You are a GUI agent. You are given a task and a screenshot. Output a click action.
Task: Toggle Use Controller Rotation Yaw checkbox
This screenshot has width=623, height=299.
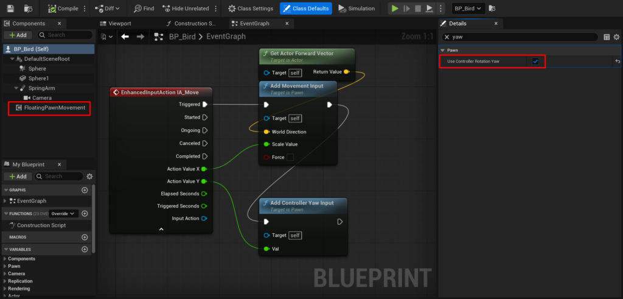coord(535,62)
